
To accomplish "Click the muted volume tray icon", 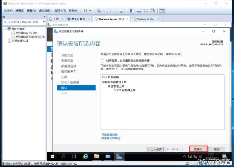I will tap(195, 157).
